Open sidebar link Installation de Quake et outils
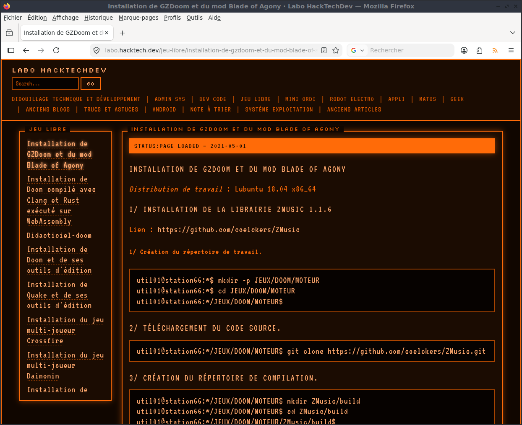The image size is (522, 425). point(59,295)
